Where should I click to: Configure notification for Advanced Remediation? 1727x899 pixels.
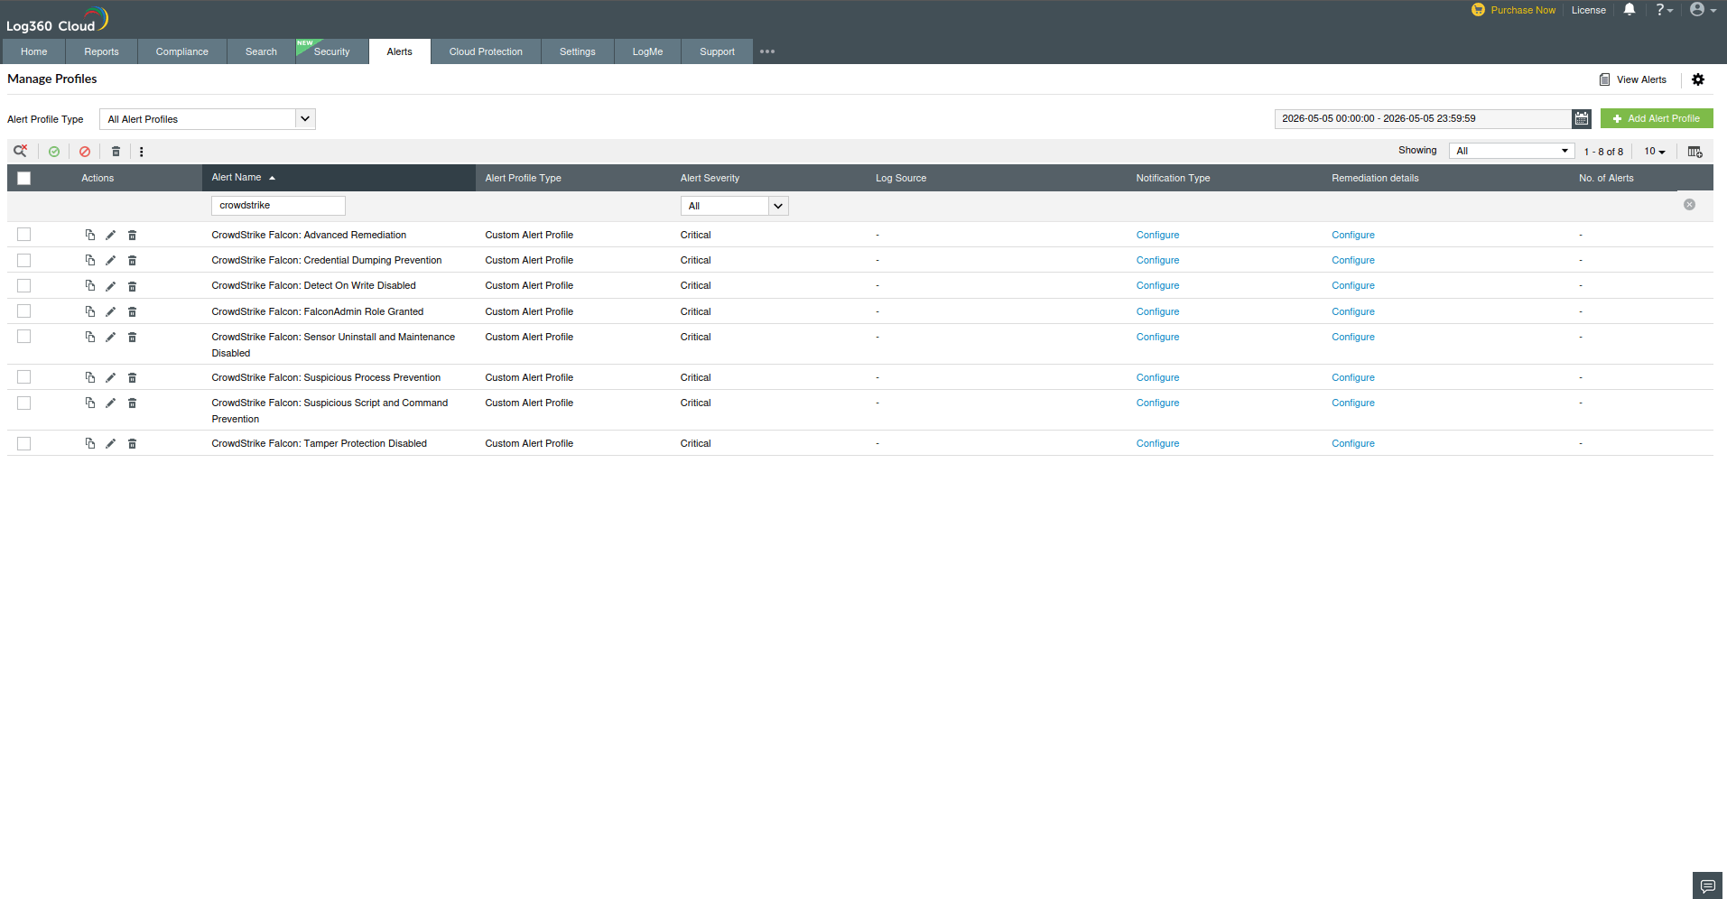[1157, 235]
